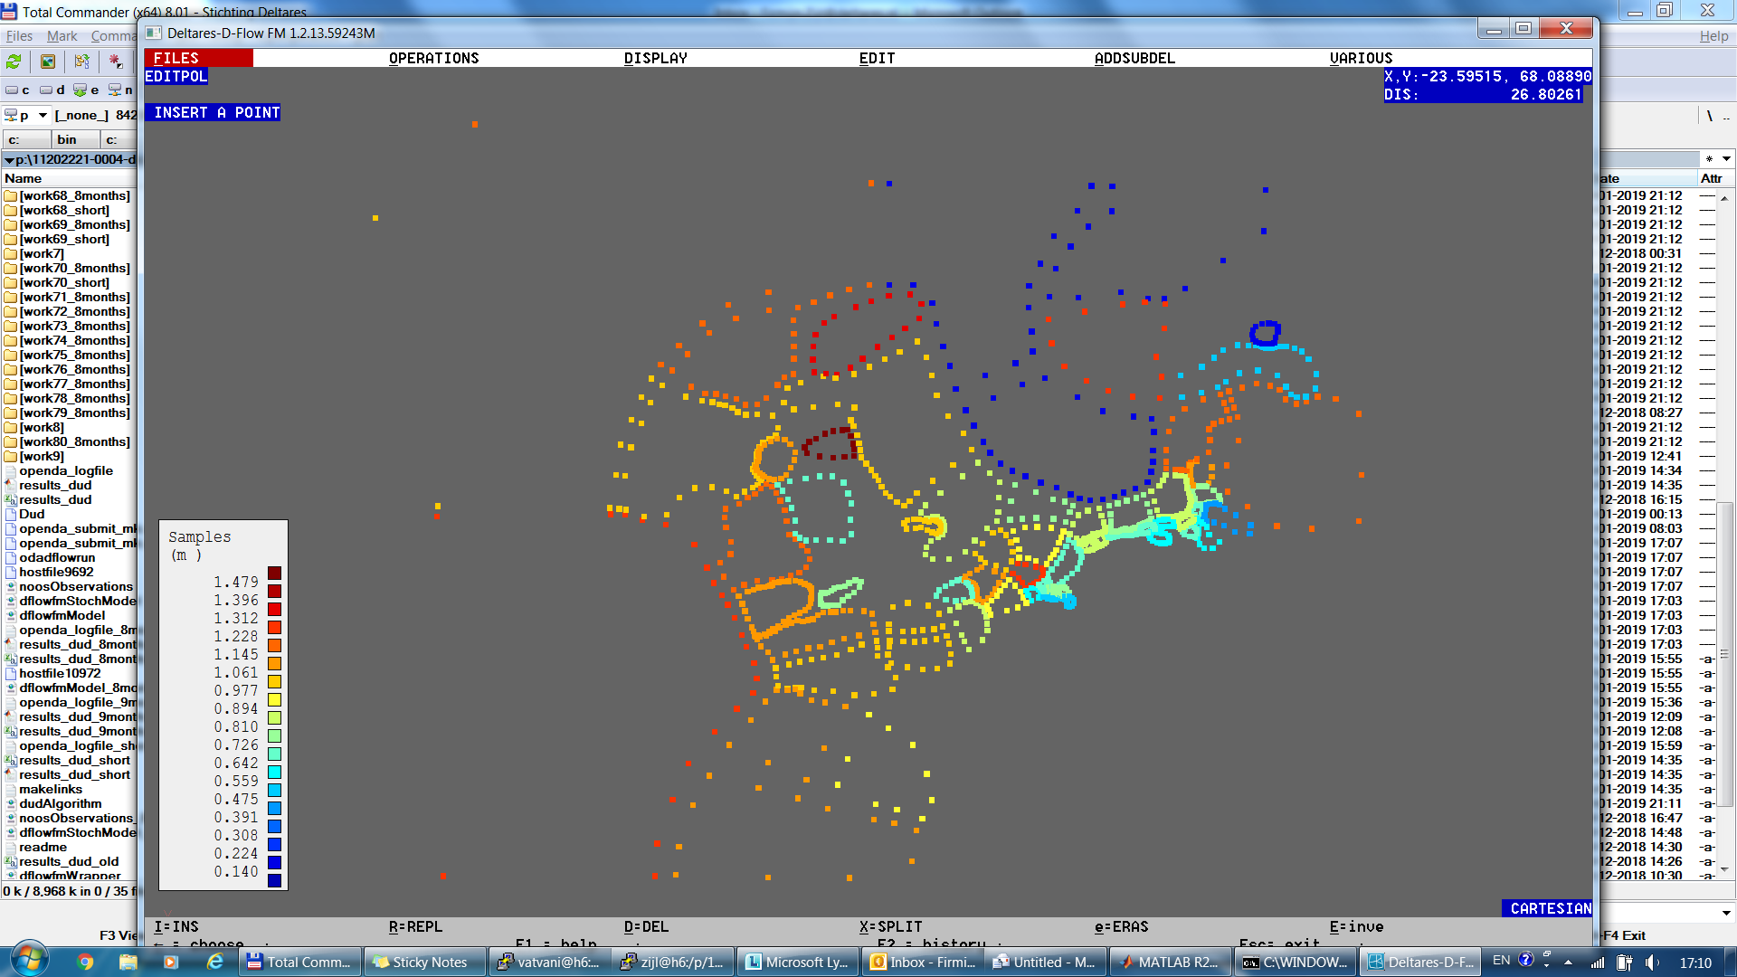Select the dark red 1.479 sample color swatch

[x=274, y=573]
